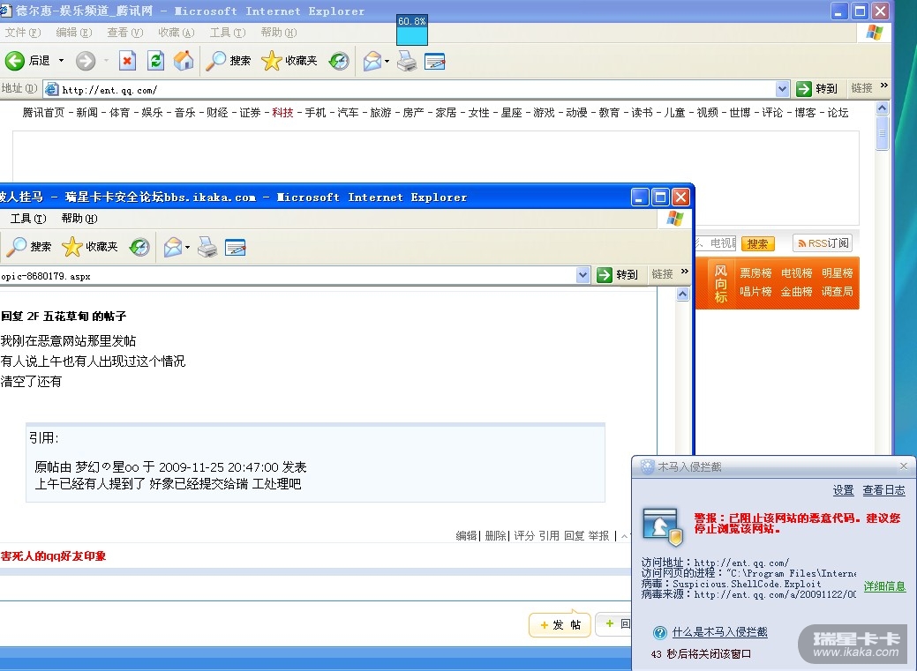Open the address dropdown in the ent.qq.com window
This screenshot has width=917, height=671.
[x=782, y=89]
